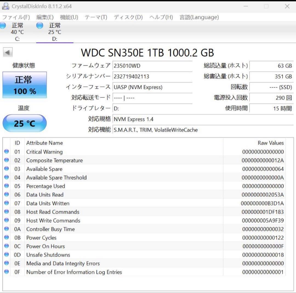Click the 正常 health status badge showing 100%

click(24, 84)
